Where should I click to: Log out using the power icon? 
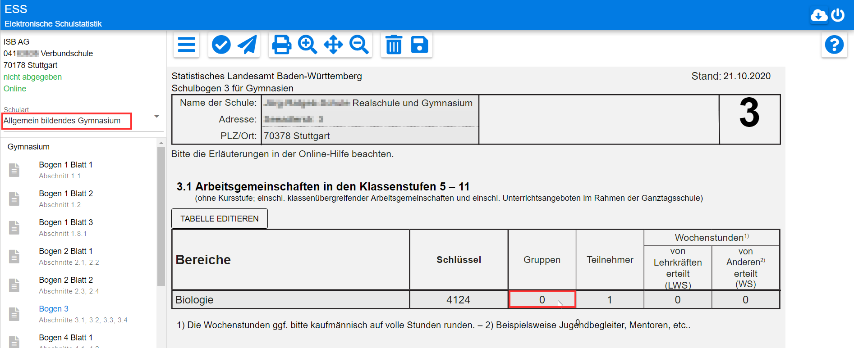coord(838,15)
